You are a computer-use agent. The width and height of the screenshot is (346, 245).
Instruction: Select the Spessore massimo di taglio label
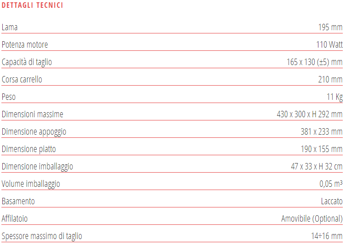pos(42,236)
